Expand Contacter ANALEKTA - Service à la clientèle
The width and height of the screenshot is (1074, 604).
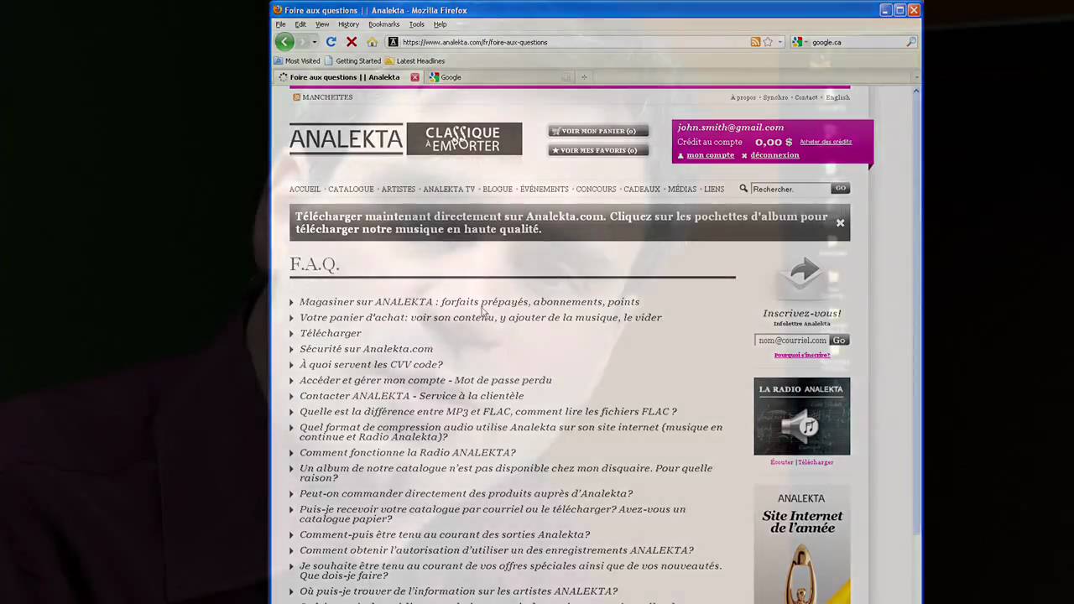point(411,396)
